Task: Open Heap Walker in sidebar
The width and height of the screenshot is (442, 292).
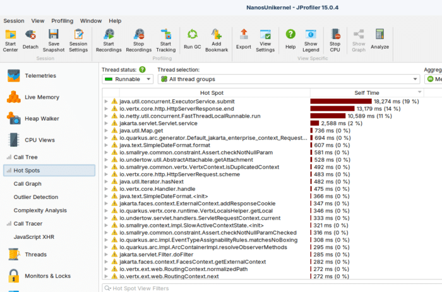Action: click(40, 119)
